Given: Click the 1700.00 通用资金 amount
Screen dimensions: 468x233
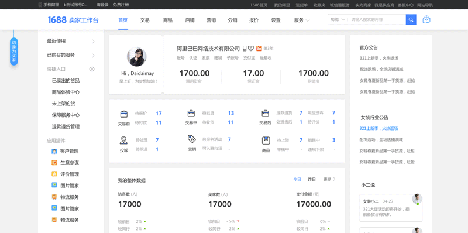Looking at the screenshot, I should point(194,73).
